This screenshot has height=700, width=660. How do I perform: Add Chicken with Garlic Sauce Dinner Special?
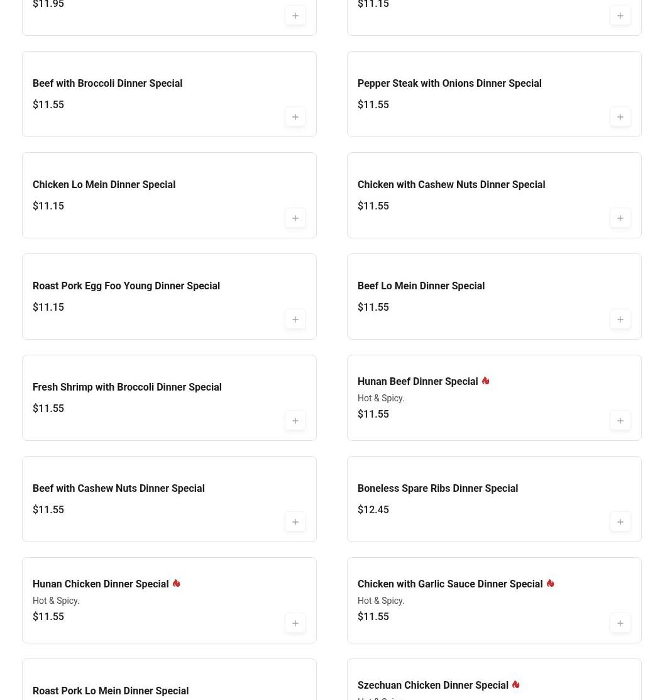coord(620,623)
